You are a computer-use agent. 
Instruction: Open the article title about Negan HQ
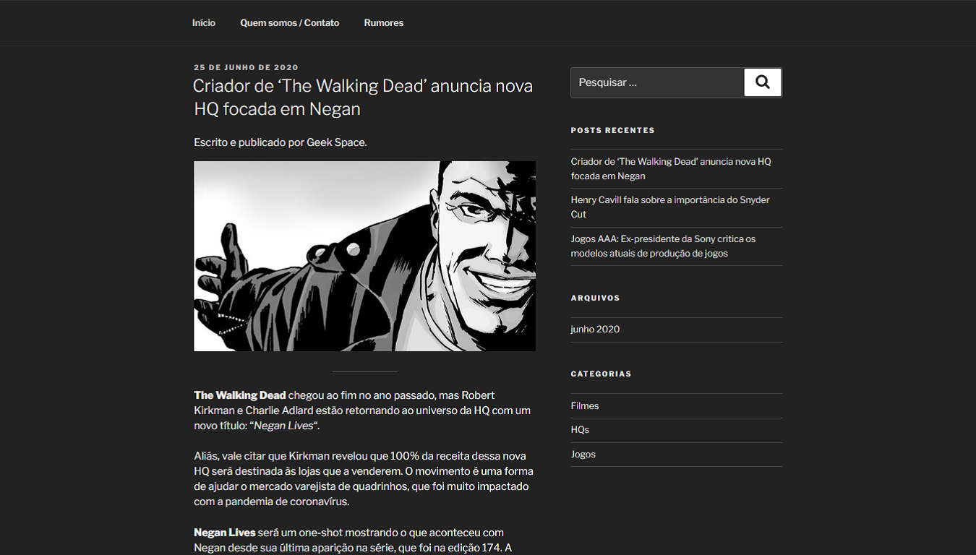pos(363,98)
